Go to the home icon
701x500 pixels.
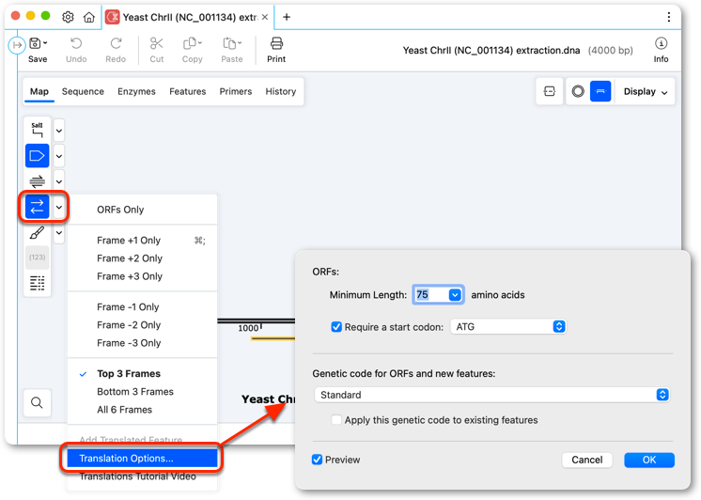[89, 17]
